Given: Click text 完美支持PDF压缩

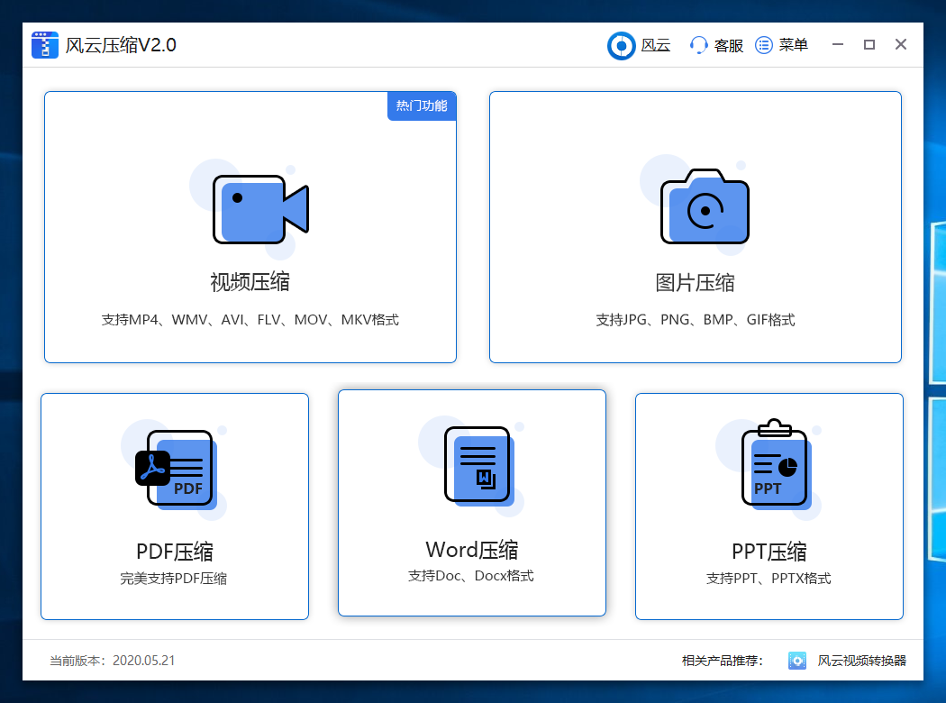Looking at the screenshot, I should tap(174, 579).
